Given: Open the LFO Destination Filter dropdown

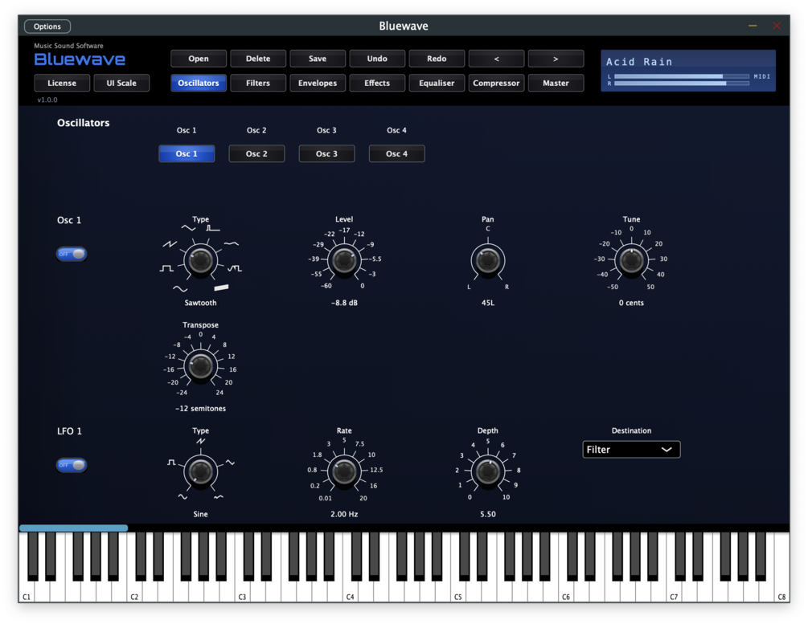Looking at the screenshot, I should [631, 450].
